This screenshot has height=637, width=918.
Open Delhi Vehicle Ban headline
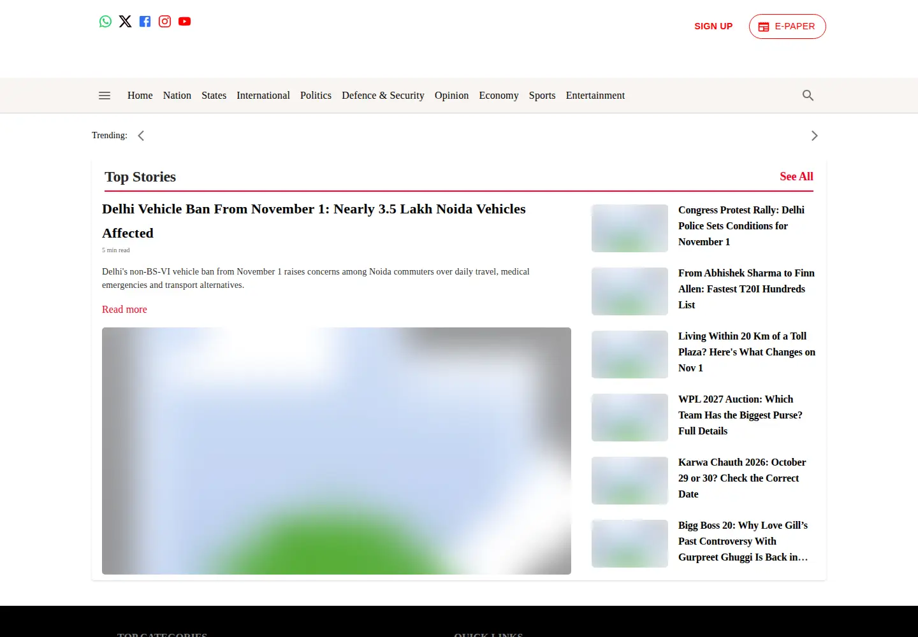(314, 221)
